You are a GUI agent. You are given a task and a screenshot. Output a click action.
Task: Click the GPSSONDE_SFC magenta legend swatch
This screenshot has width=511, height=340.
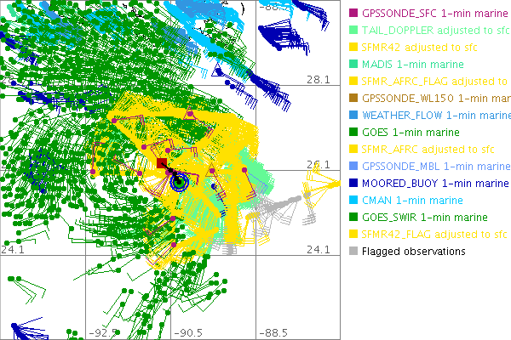[353, 14]
